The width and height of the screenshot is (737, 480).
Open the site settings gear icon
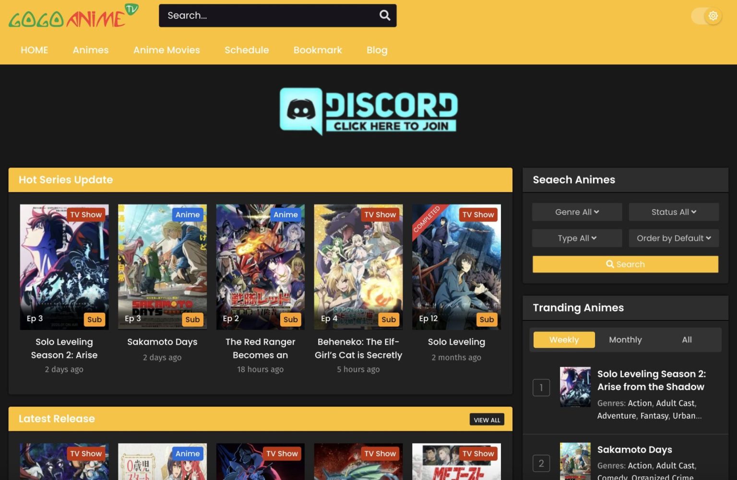pyautogui.click(x=713, y=16)
